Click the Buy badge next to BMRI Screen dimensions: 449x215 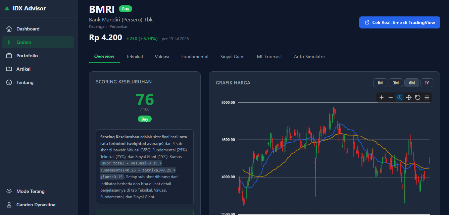(126, 9)
